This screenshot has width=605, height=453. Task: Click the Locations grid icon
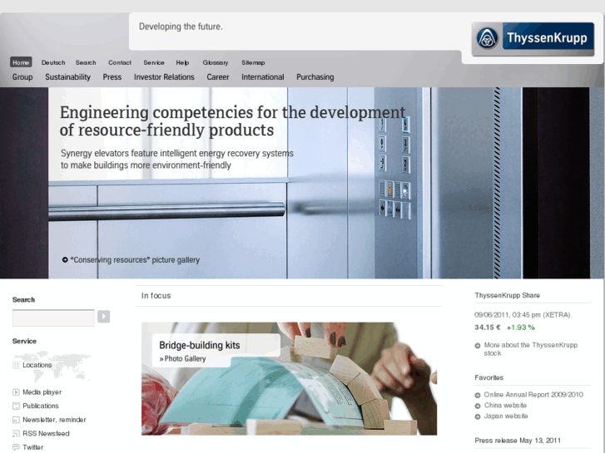[x=16, y=365]
